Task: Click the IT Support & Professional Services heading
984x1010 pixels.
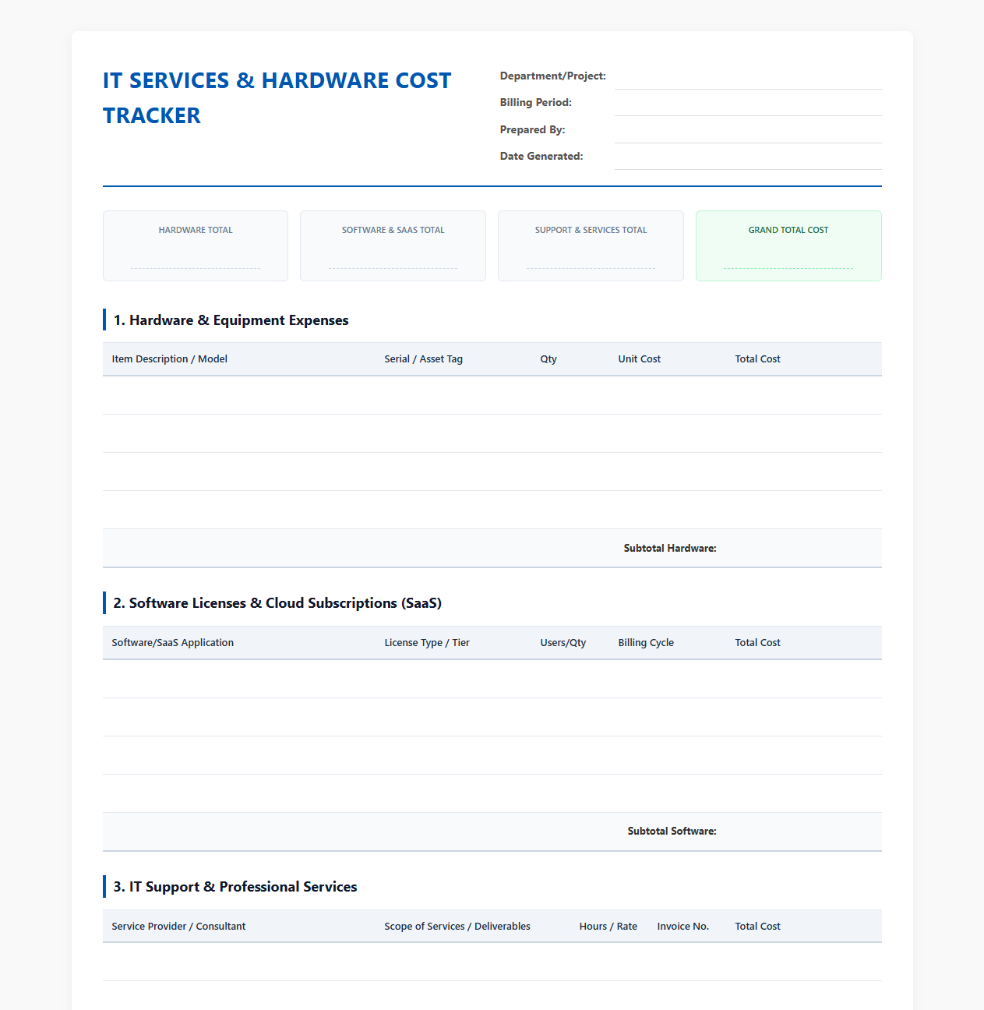Action: coord(235,887)
